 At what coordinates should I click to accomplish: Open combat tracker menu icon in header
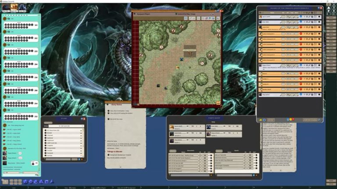pos(260,13)
